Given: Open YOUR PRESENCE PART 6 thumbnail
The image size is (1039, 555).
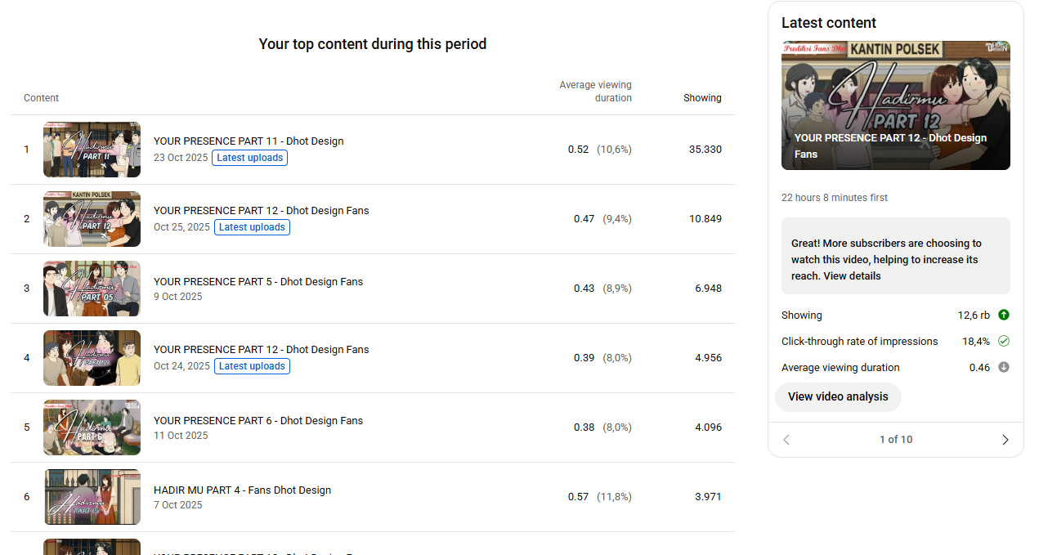Looking at the screenshot, I should click(92, 427).
